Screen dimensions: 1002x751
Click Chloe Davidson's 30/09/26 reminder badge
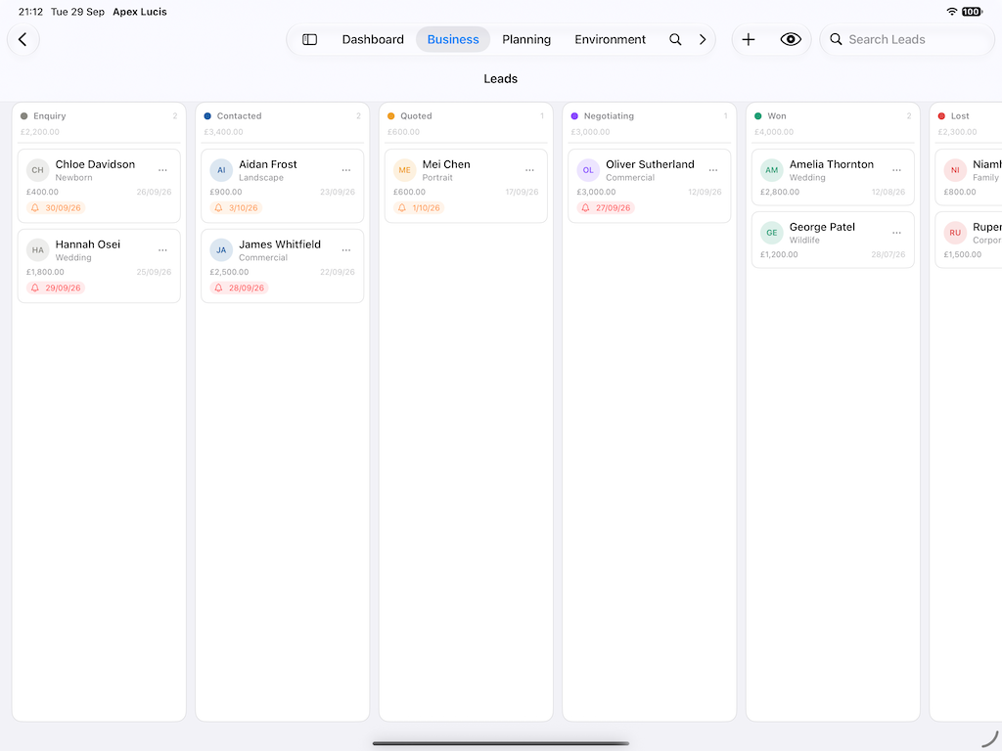click(x=56, y=208)
